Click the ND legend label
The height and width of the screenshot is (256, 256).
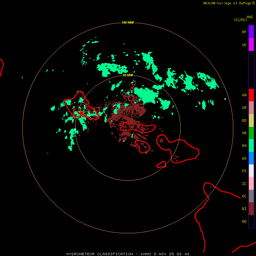244,222
